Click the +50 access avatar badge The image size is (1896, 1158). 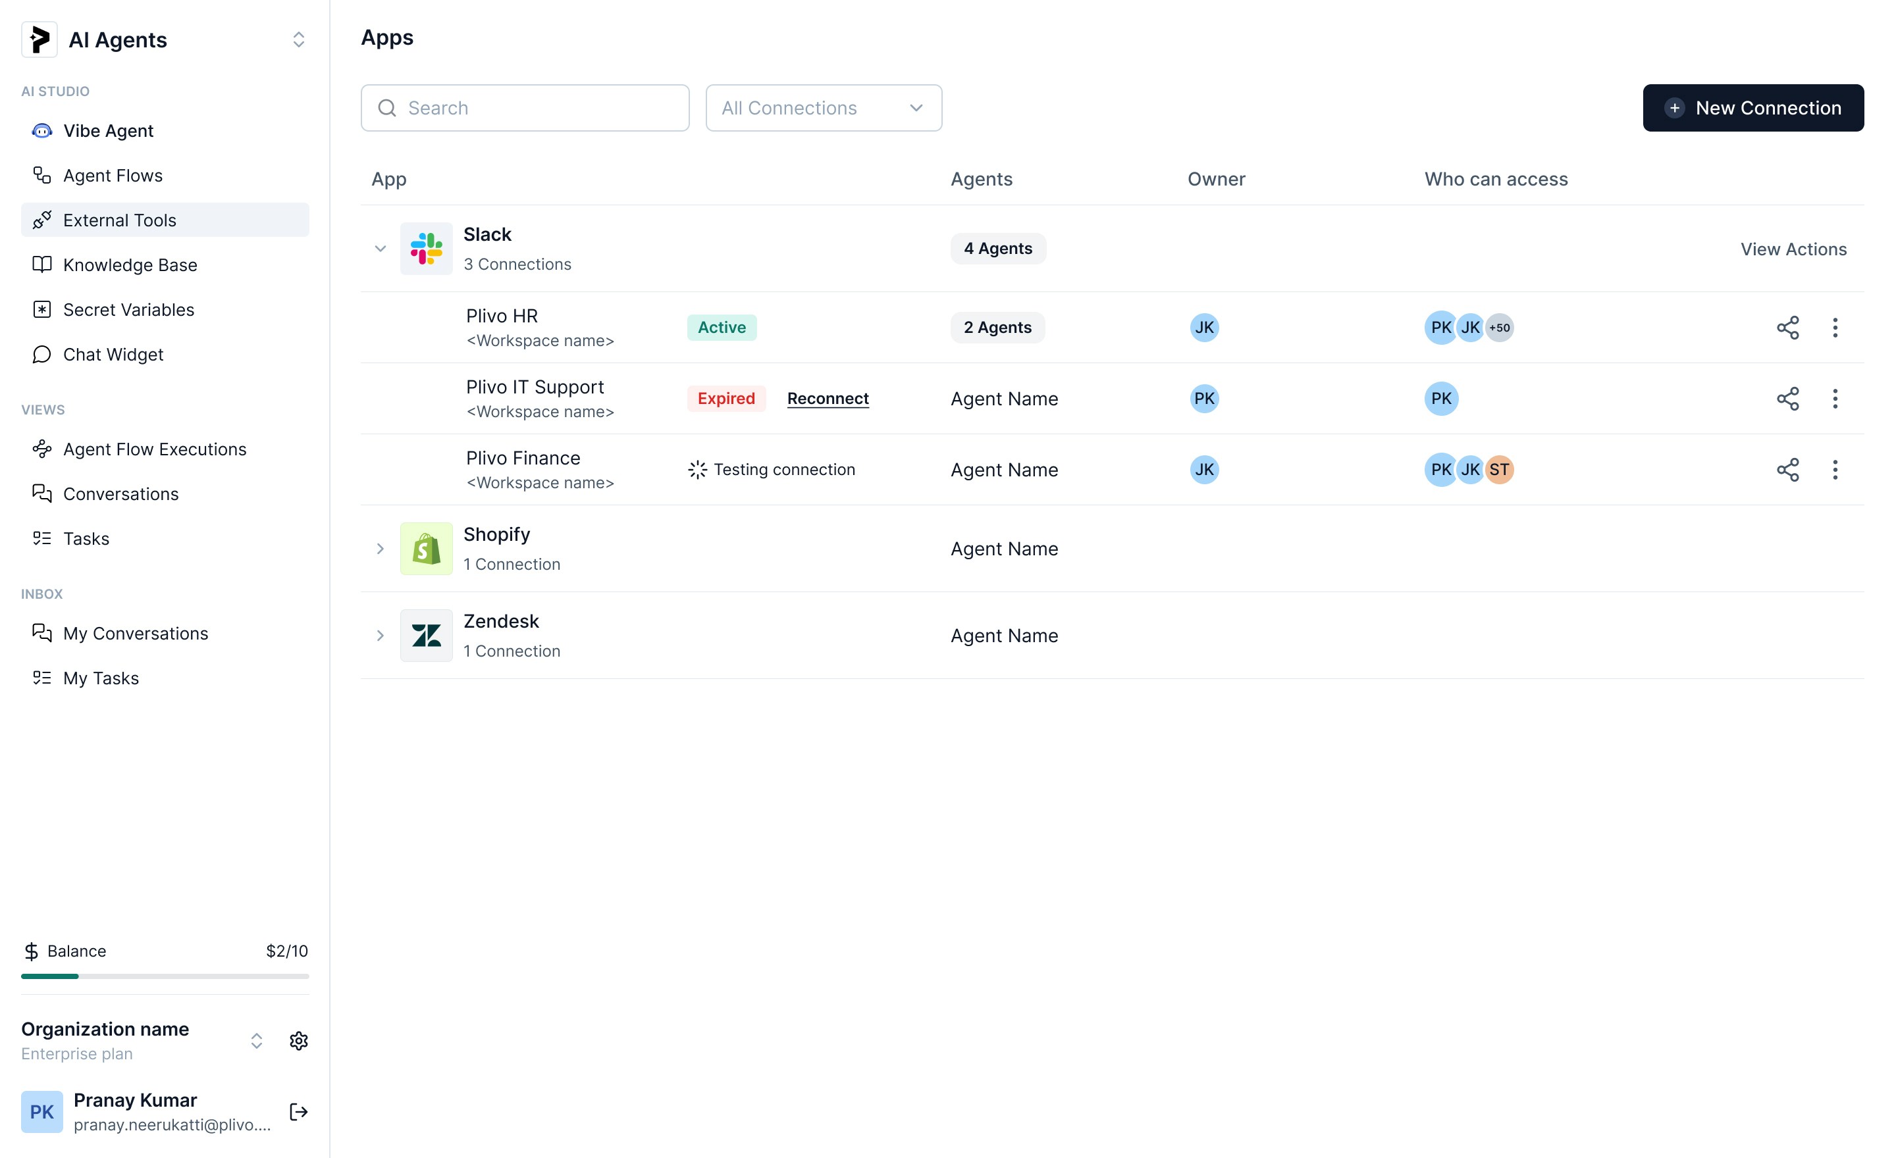tap(1499, 328)
